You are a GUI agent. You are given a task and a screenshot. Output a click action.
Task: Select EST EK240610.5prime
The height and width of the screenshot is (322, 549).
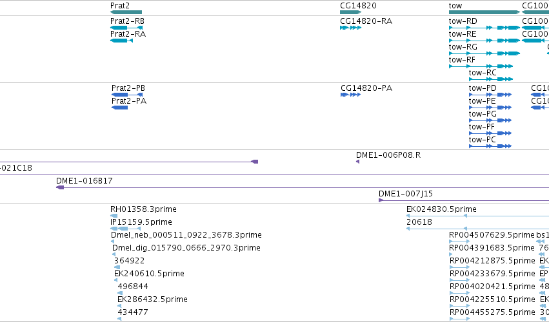pos(116,280)
